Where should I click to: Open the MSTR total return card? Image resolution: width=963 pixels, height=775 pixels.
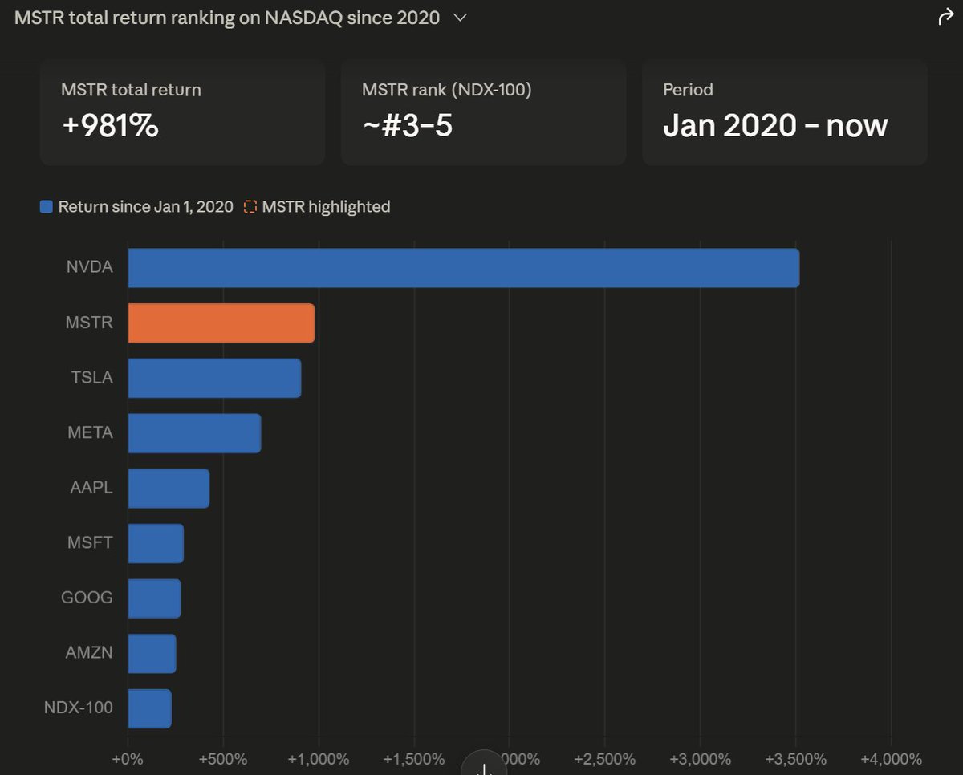[182, 112]
